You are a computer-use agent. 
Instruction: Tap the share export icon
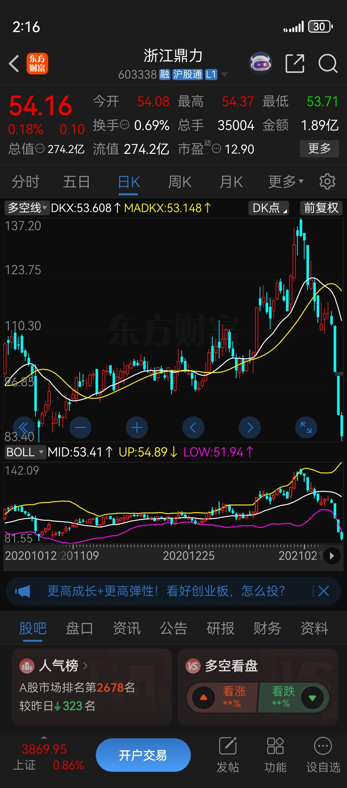(x=295, y=64)
